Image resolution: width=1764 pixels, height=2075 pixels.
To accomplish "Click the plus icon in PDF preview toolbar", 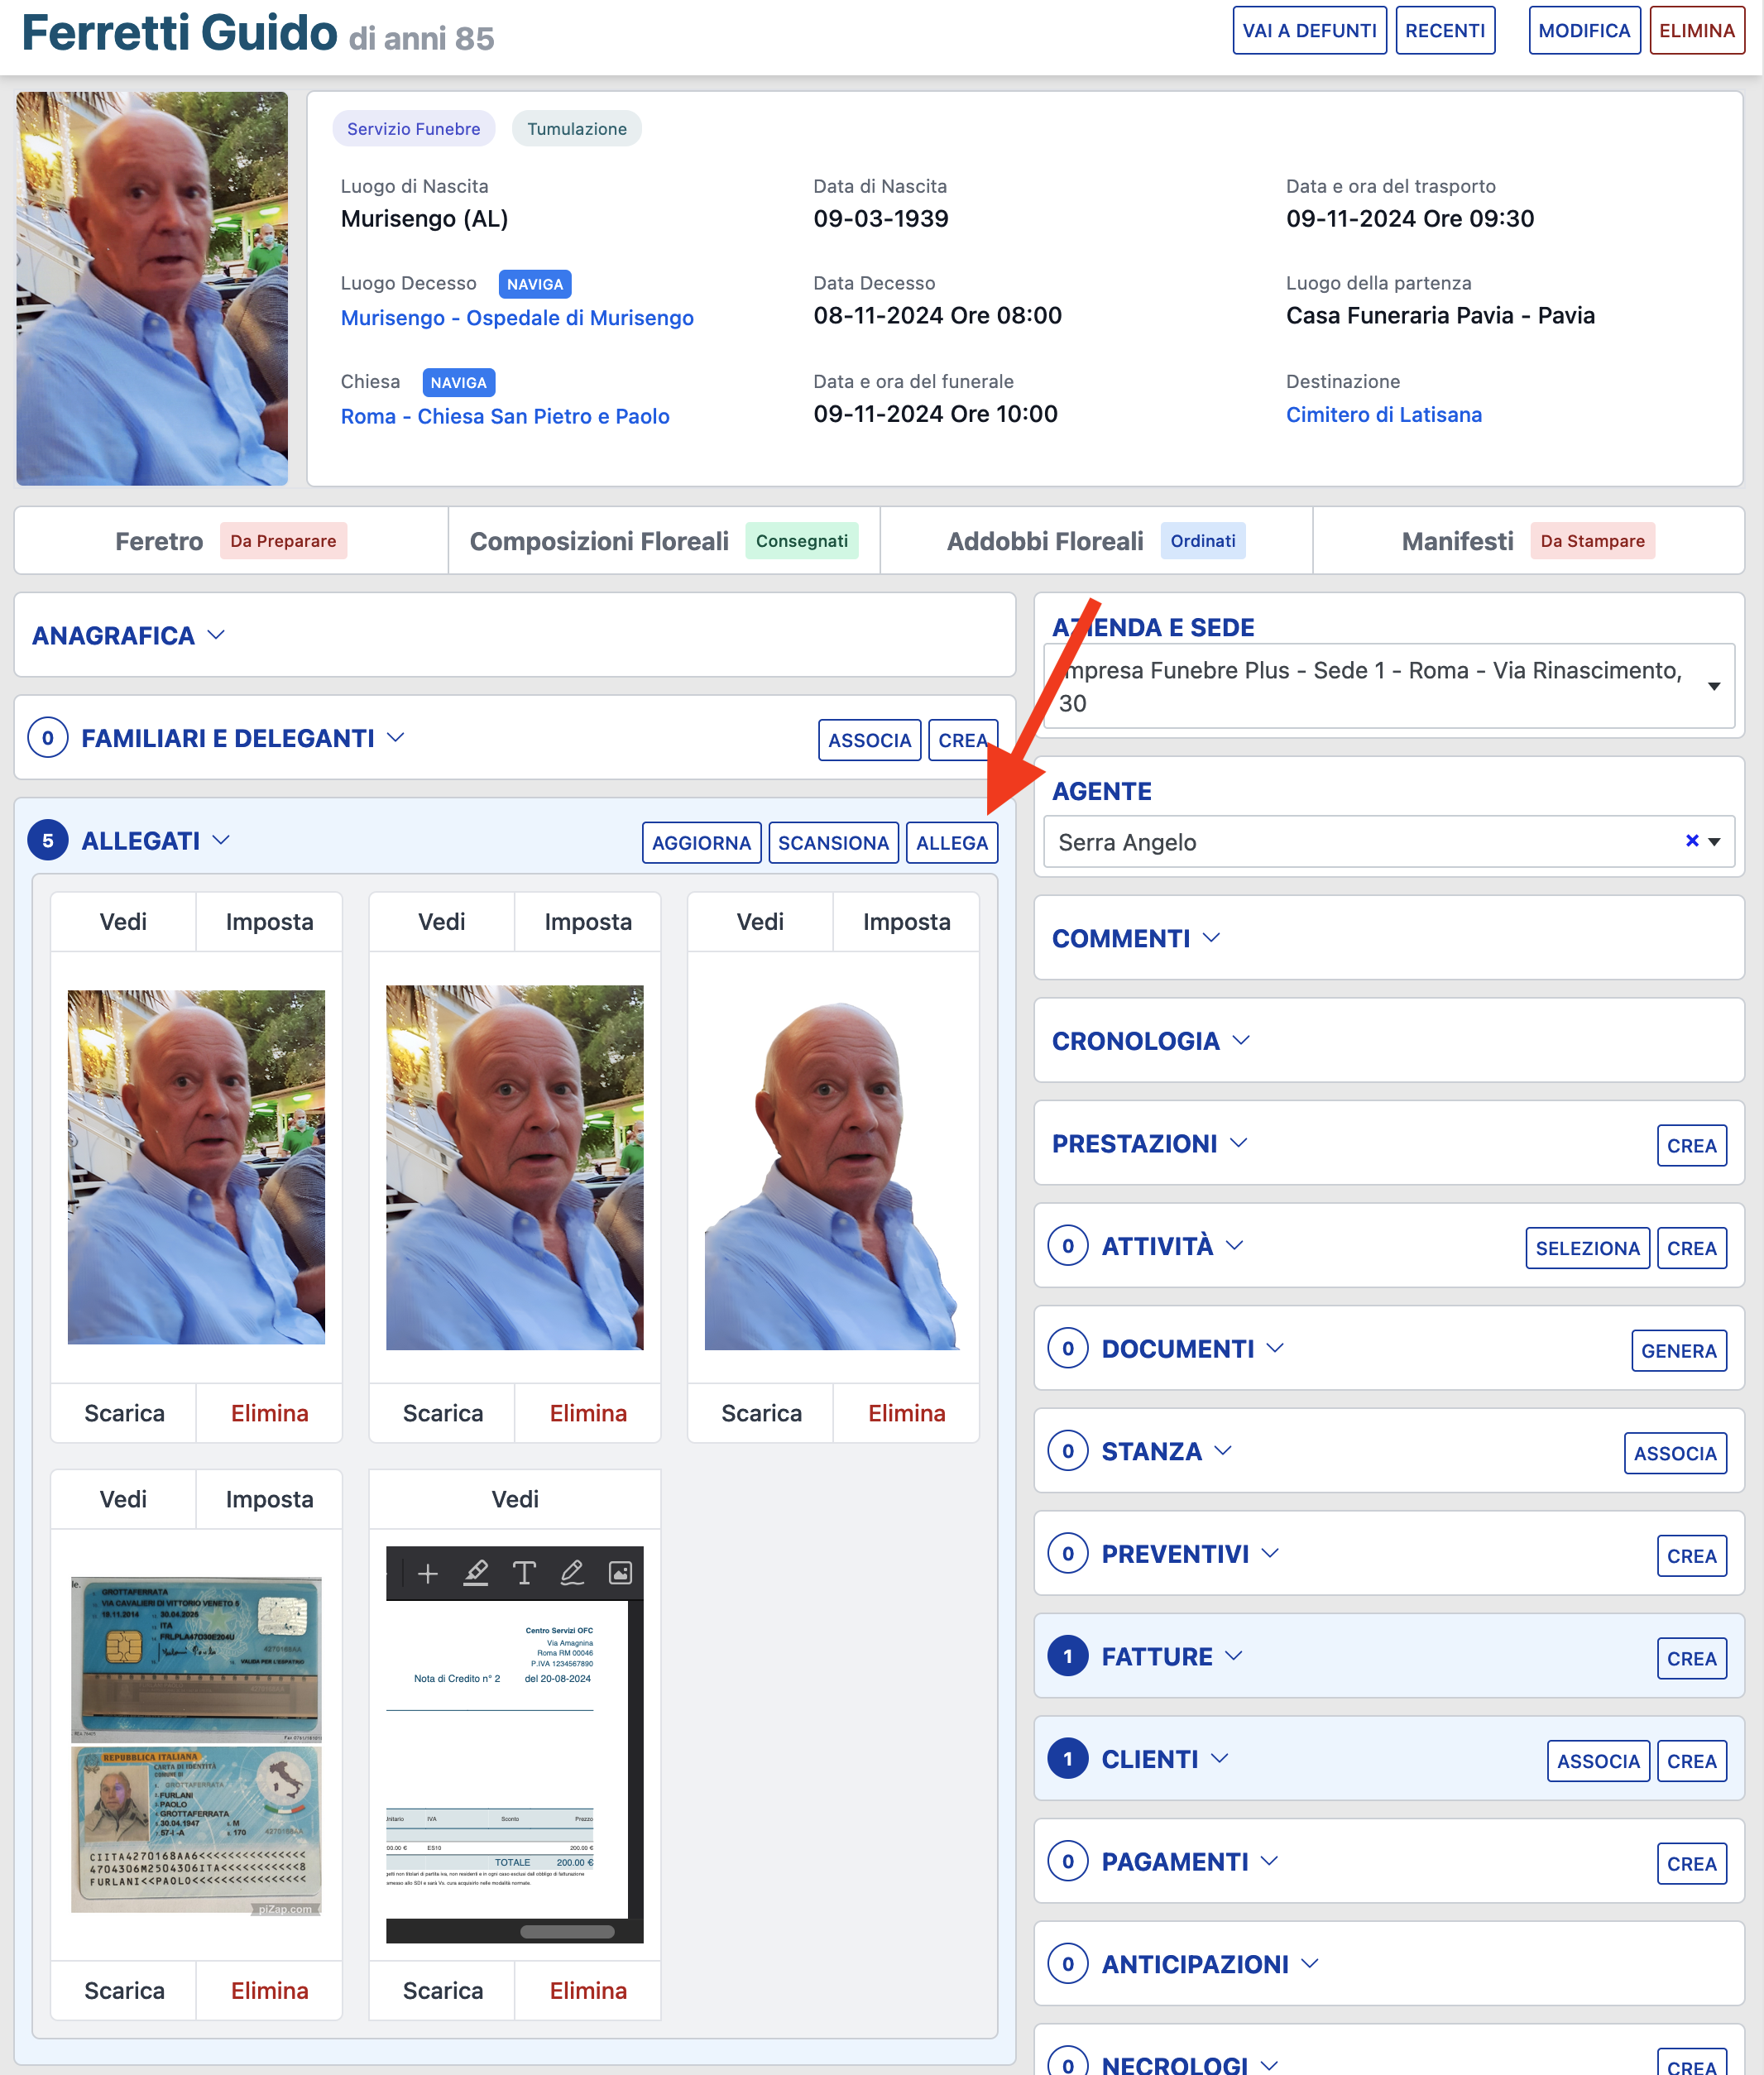I will [x=427, y=1574].
